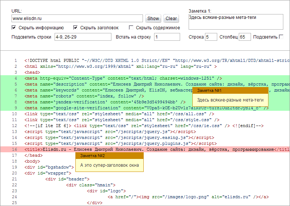Toggle the 'Скрыть заголовок' checkbox
Viewport: 290px width, 206px height.
point(75,28)
